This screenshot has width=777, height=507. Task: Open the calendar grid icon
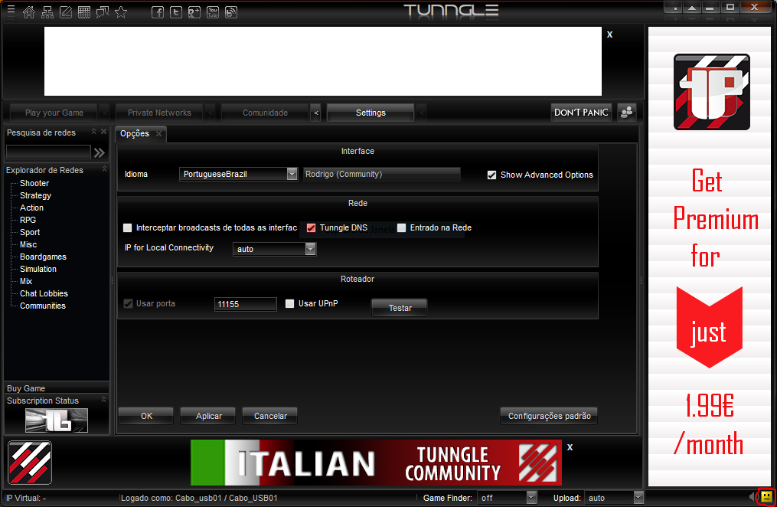(x=84, y=12)
